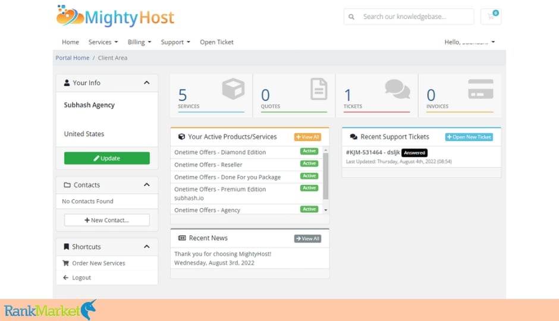This screenshot has height=321, width=559.
Task: Click the Services box icon tile
Action: coord(233,89)
